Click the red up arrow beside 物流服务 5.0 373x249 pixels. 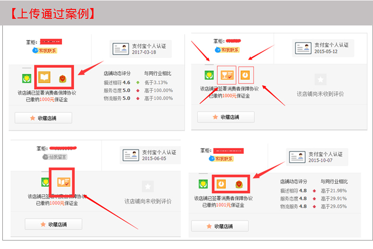(138, 99)
